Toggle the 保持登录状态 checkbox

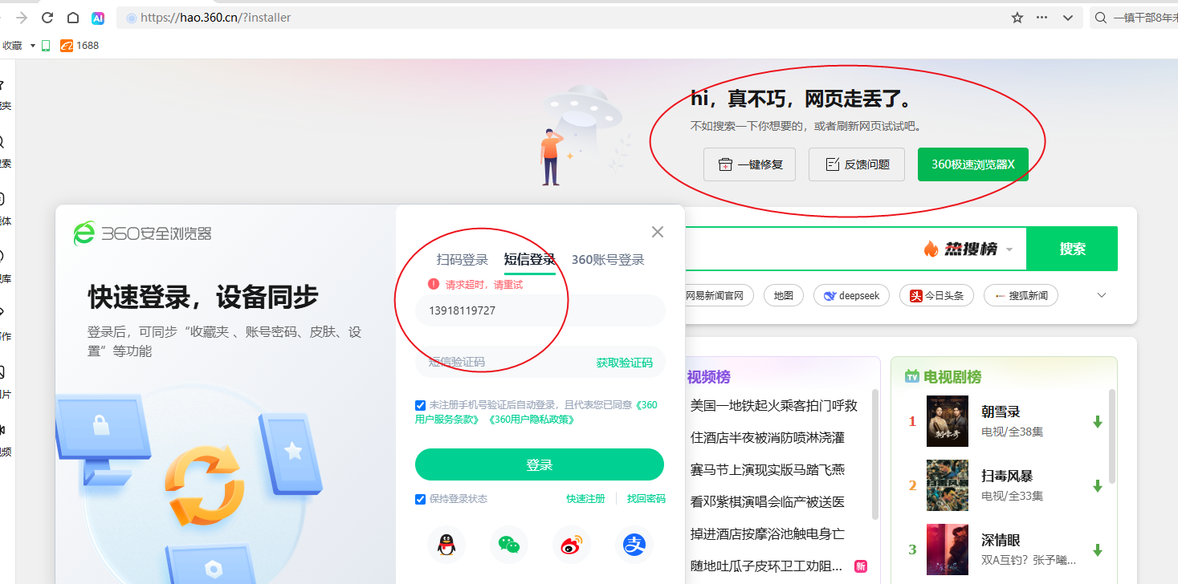pyautogui.click(x=421, y=499)
